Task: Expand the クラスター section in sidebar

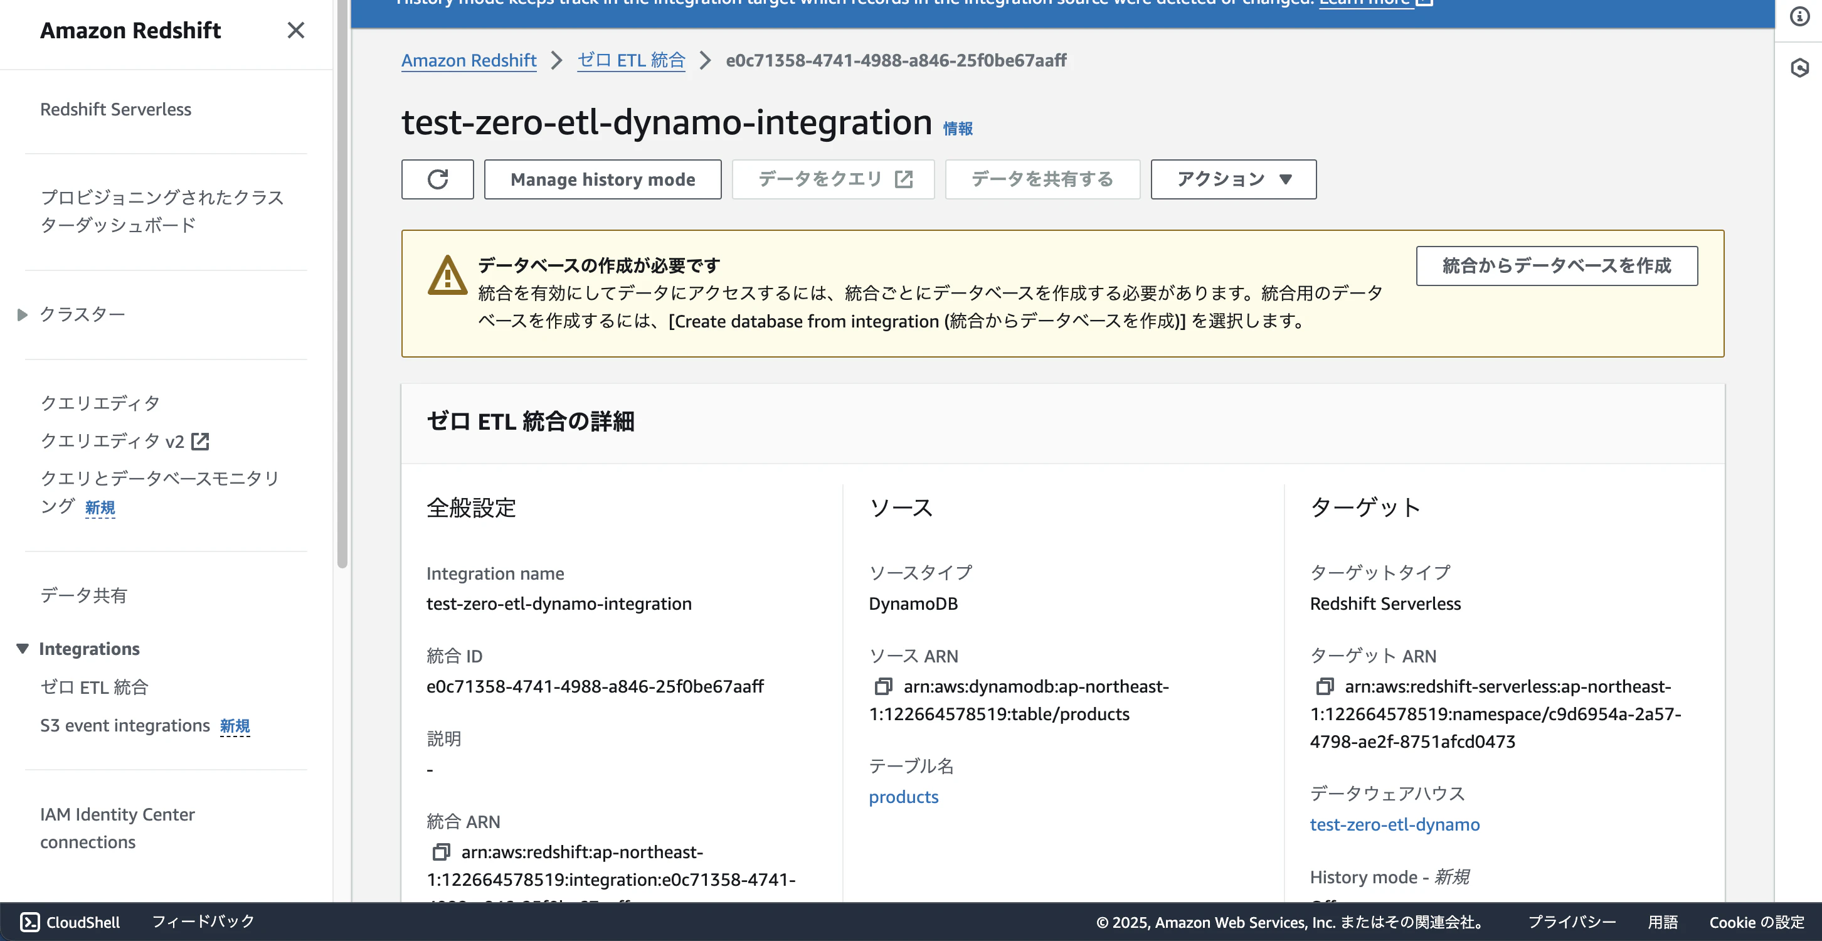Action: pyautogui.click(x=21, y=314)
